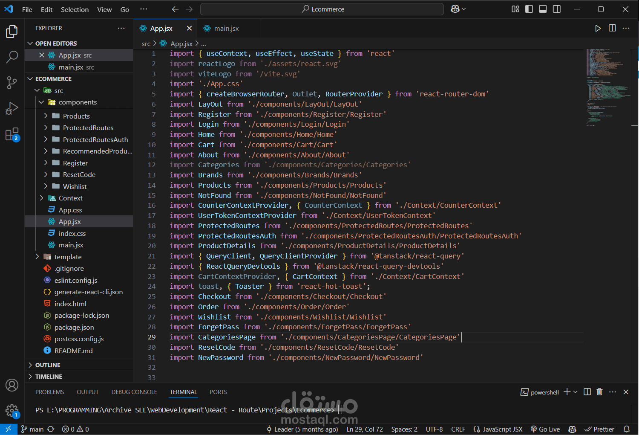Run the current file with play icon
639x435 pixels.
[598, 28]
